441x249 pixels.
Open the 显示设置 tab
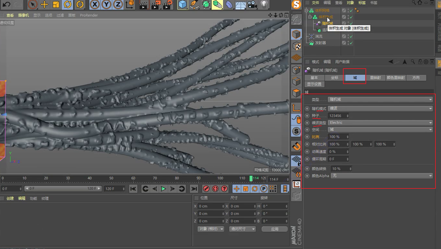(314, 84)
